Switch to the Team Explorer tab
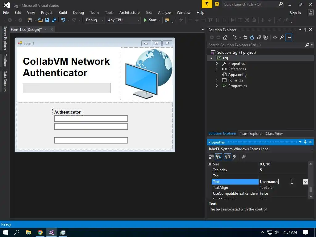 [251, 133]
